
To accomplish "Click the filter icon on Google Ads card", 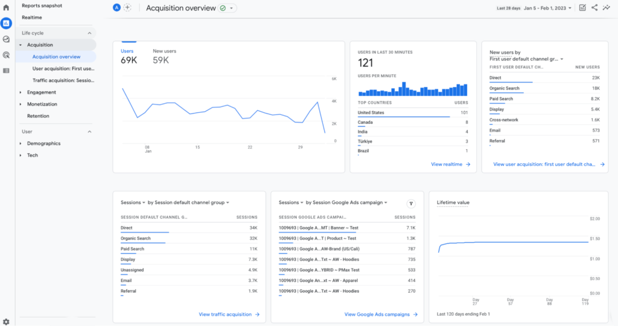I will coord(411,204).
